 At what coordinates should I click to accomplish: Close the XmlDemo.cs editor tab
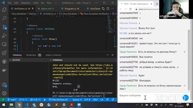click(33, 8)
